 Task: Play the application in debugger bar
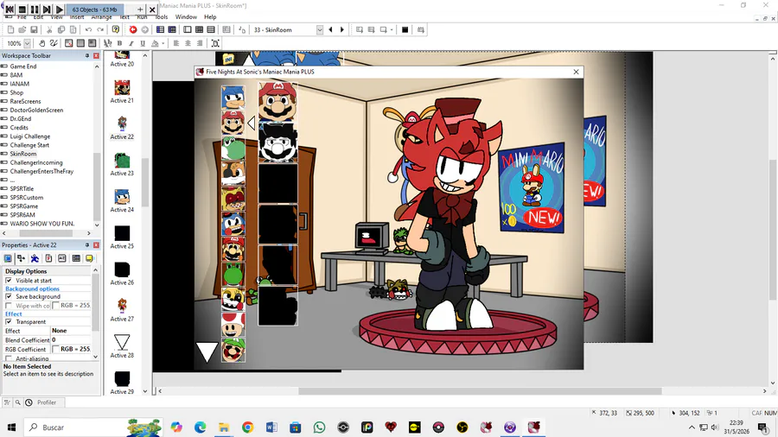59,9
